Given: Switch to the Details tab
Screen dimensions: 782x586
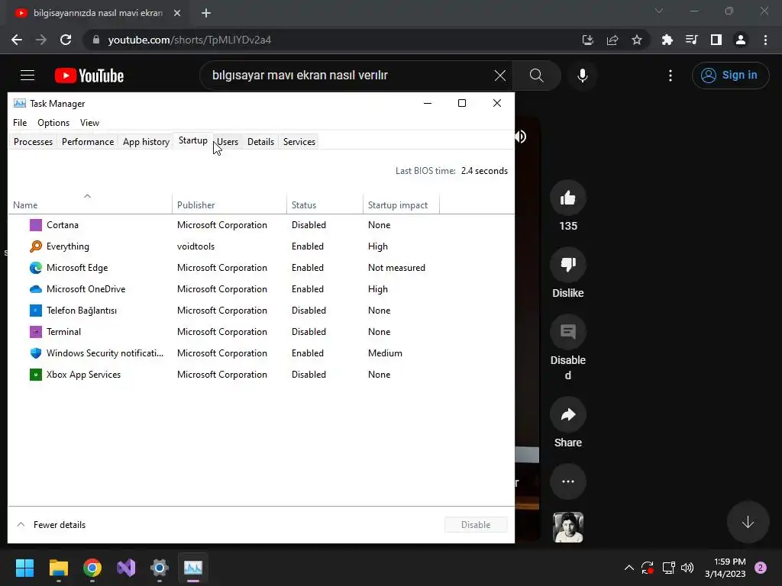Looking at the screenshot, I should click(x=261, y=141).
